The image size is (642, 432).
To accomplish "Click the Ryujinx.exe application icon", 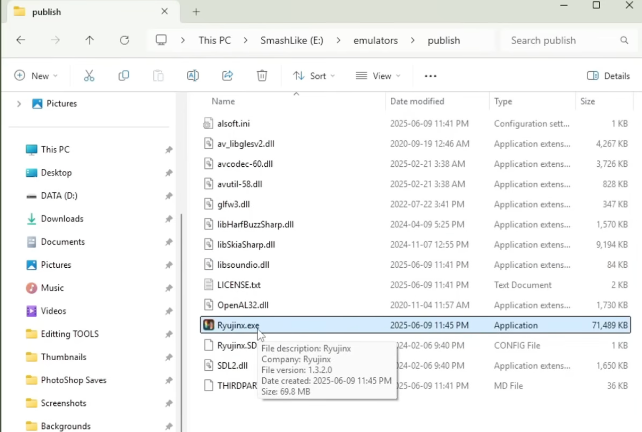I will coord(208,325).
